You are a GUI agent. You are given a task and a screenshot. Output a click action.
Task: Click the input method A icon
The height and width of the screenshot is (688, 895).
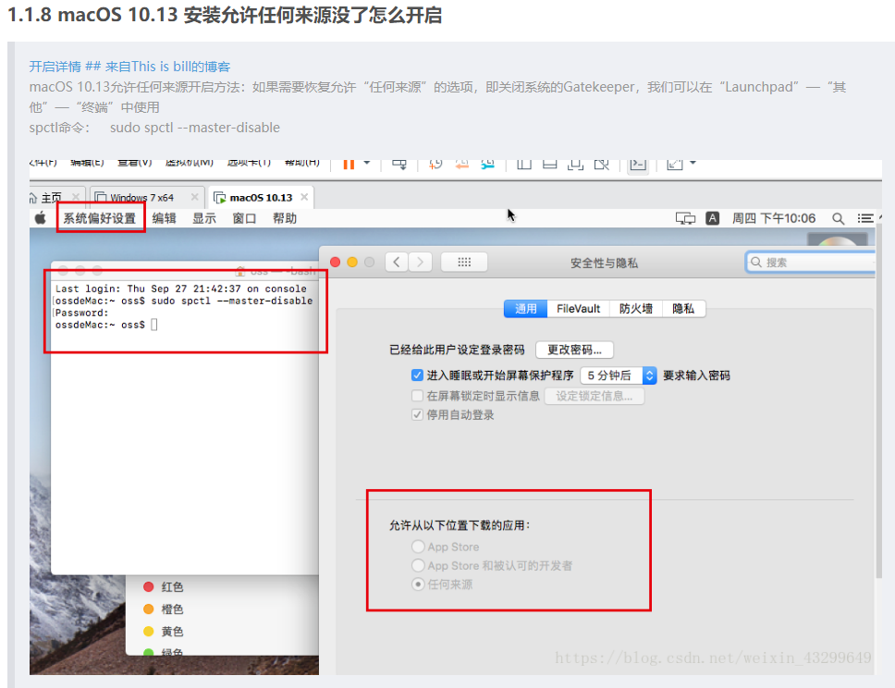[712, 218]
